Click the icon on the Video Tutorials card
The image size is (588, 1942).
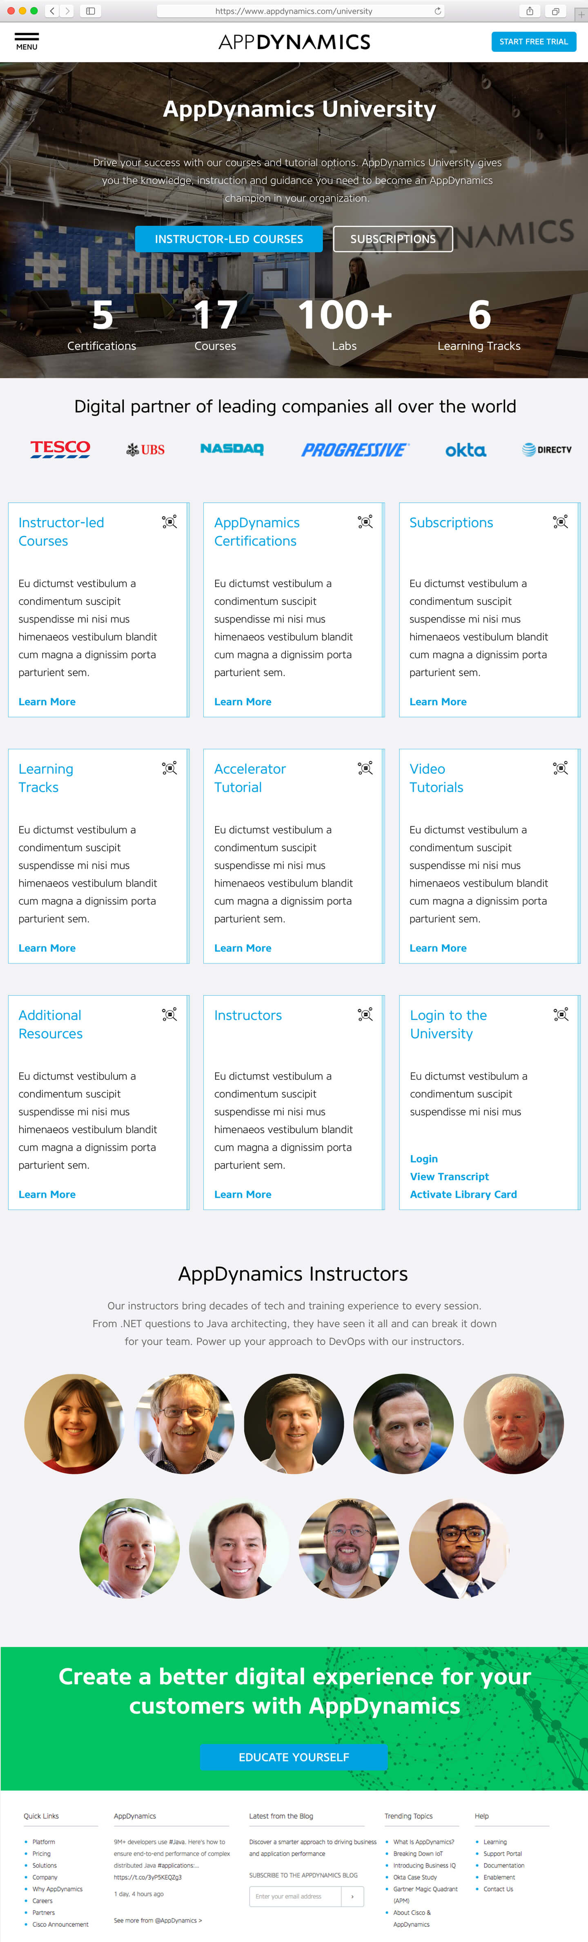point(560,768)
